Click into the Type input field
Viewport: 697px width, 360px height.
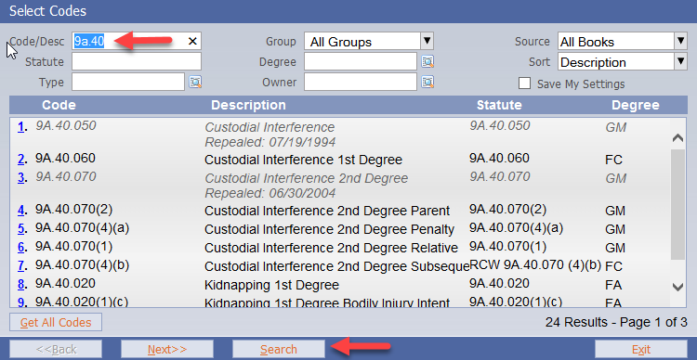tap(128, 82)
